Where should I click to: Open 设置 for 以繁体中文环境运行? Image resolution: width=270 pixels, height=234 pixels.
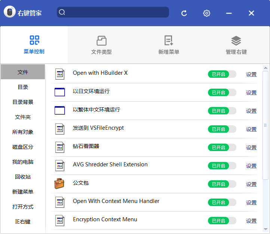click(251, 111)
